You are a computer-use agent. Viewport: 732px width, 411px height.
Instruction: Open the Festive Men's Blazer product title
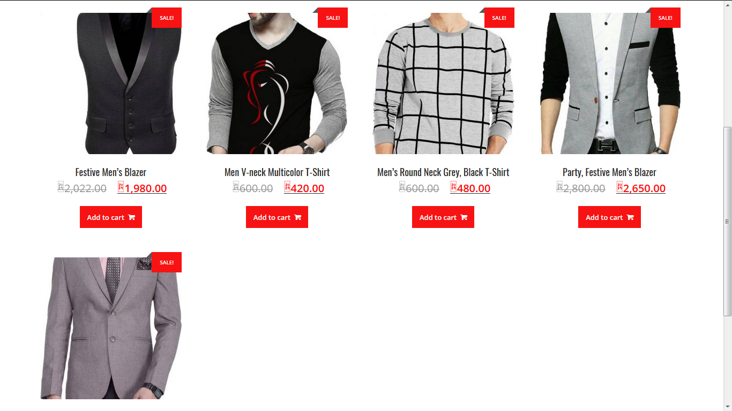click(111, 172)
